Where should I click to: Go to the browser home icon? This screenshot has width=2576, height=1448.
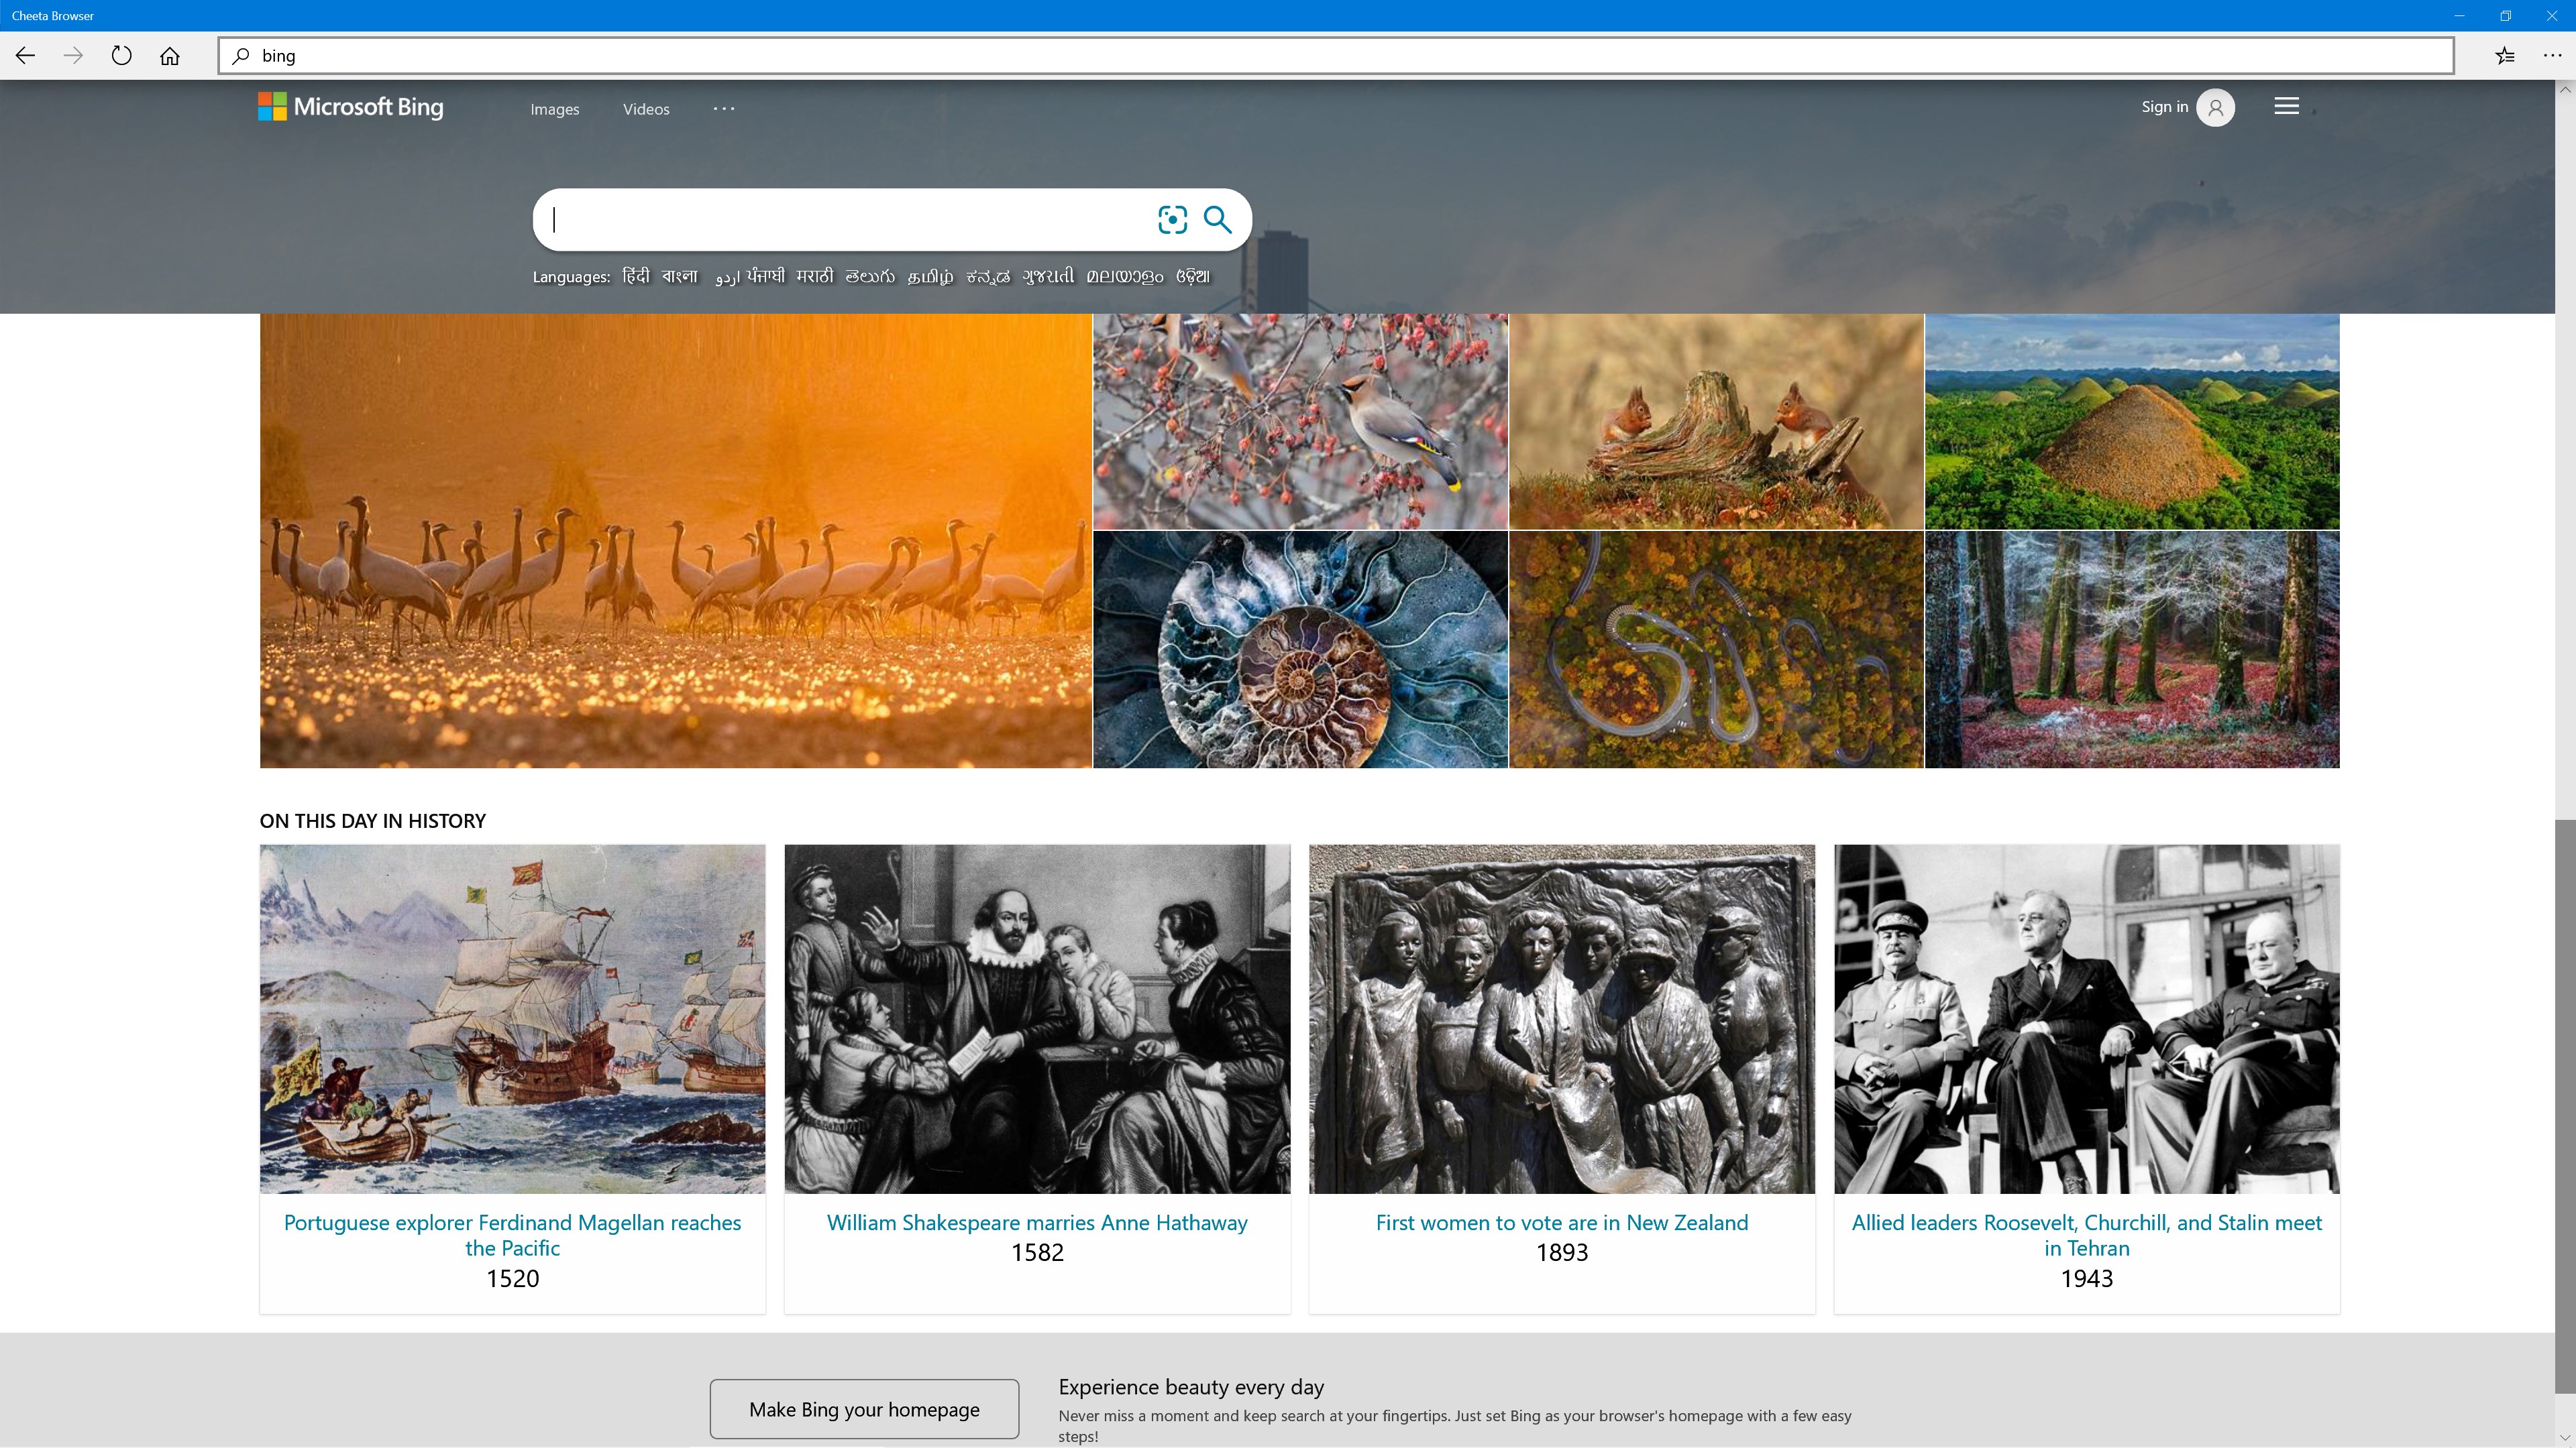170,56
